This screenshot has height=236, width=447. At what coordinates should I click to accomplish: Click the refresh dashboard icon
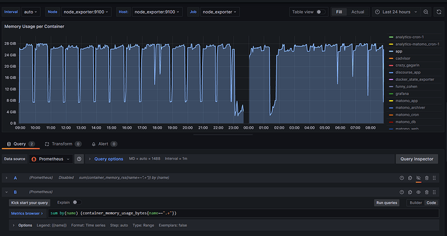tap(439, 12)
